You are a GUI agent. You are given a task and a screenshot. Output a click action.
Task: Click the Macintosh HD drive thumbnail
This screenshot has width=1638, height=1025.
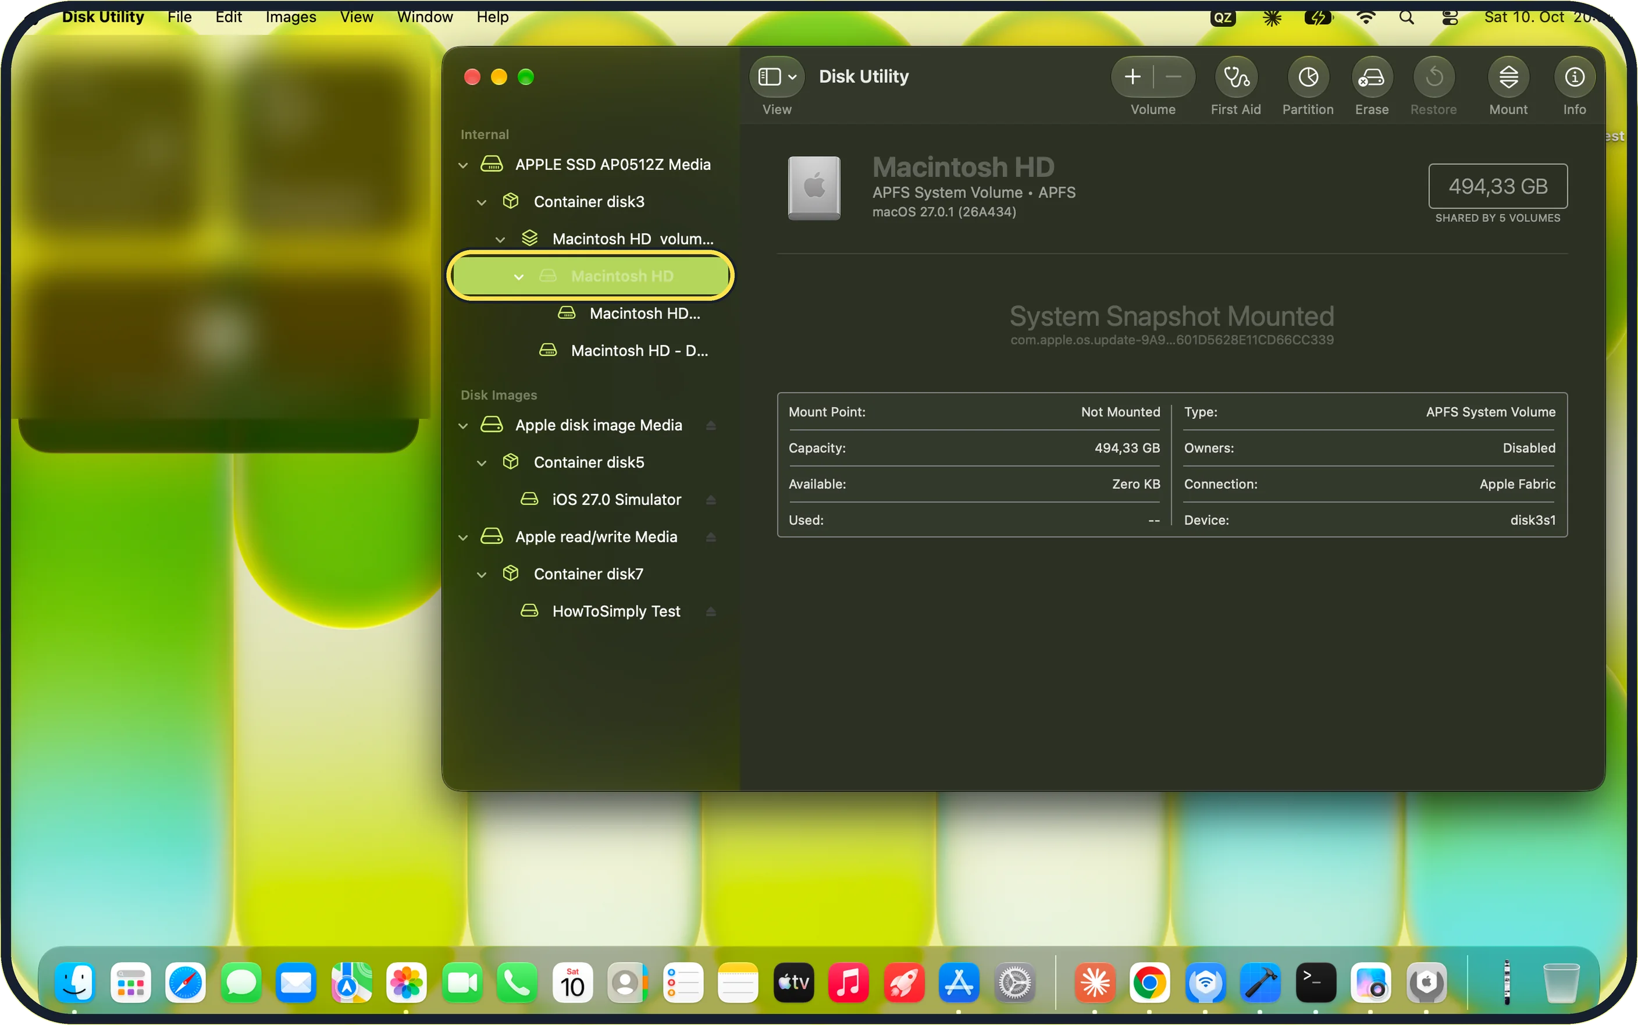814,188
